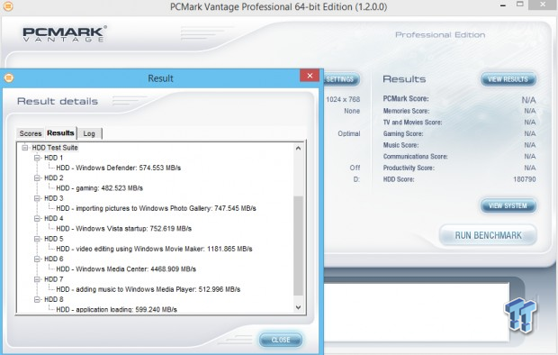558x355 pixels.
Task: Click the PCMark app icon in main title bar
Action: coord(8,6)
